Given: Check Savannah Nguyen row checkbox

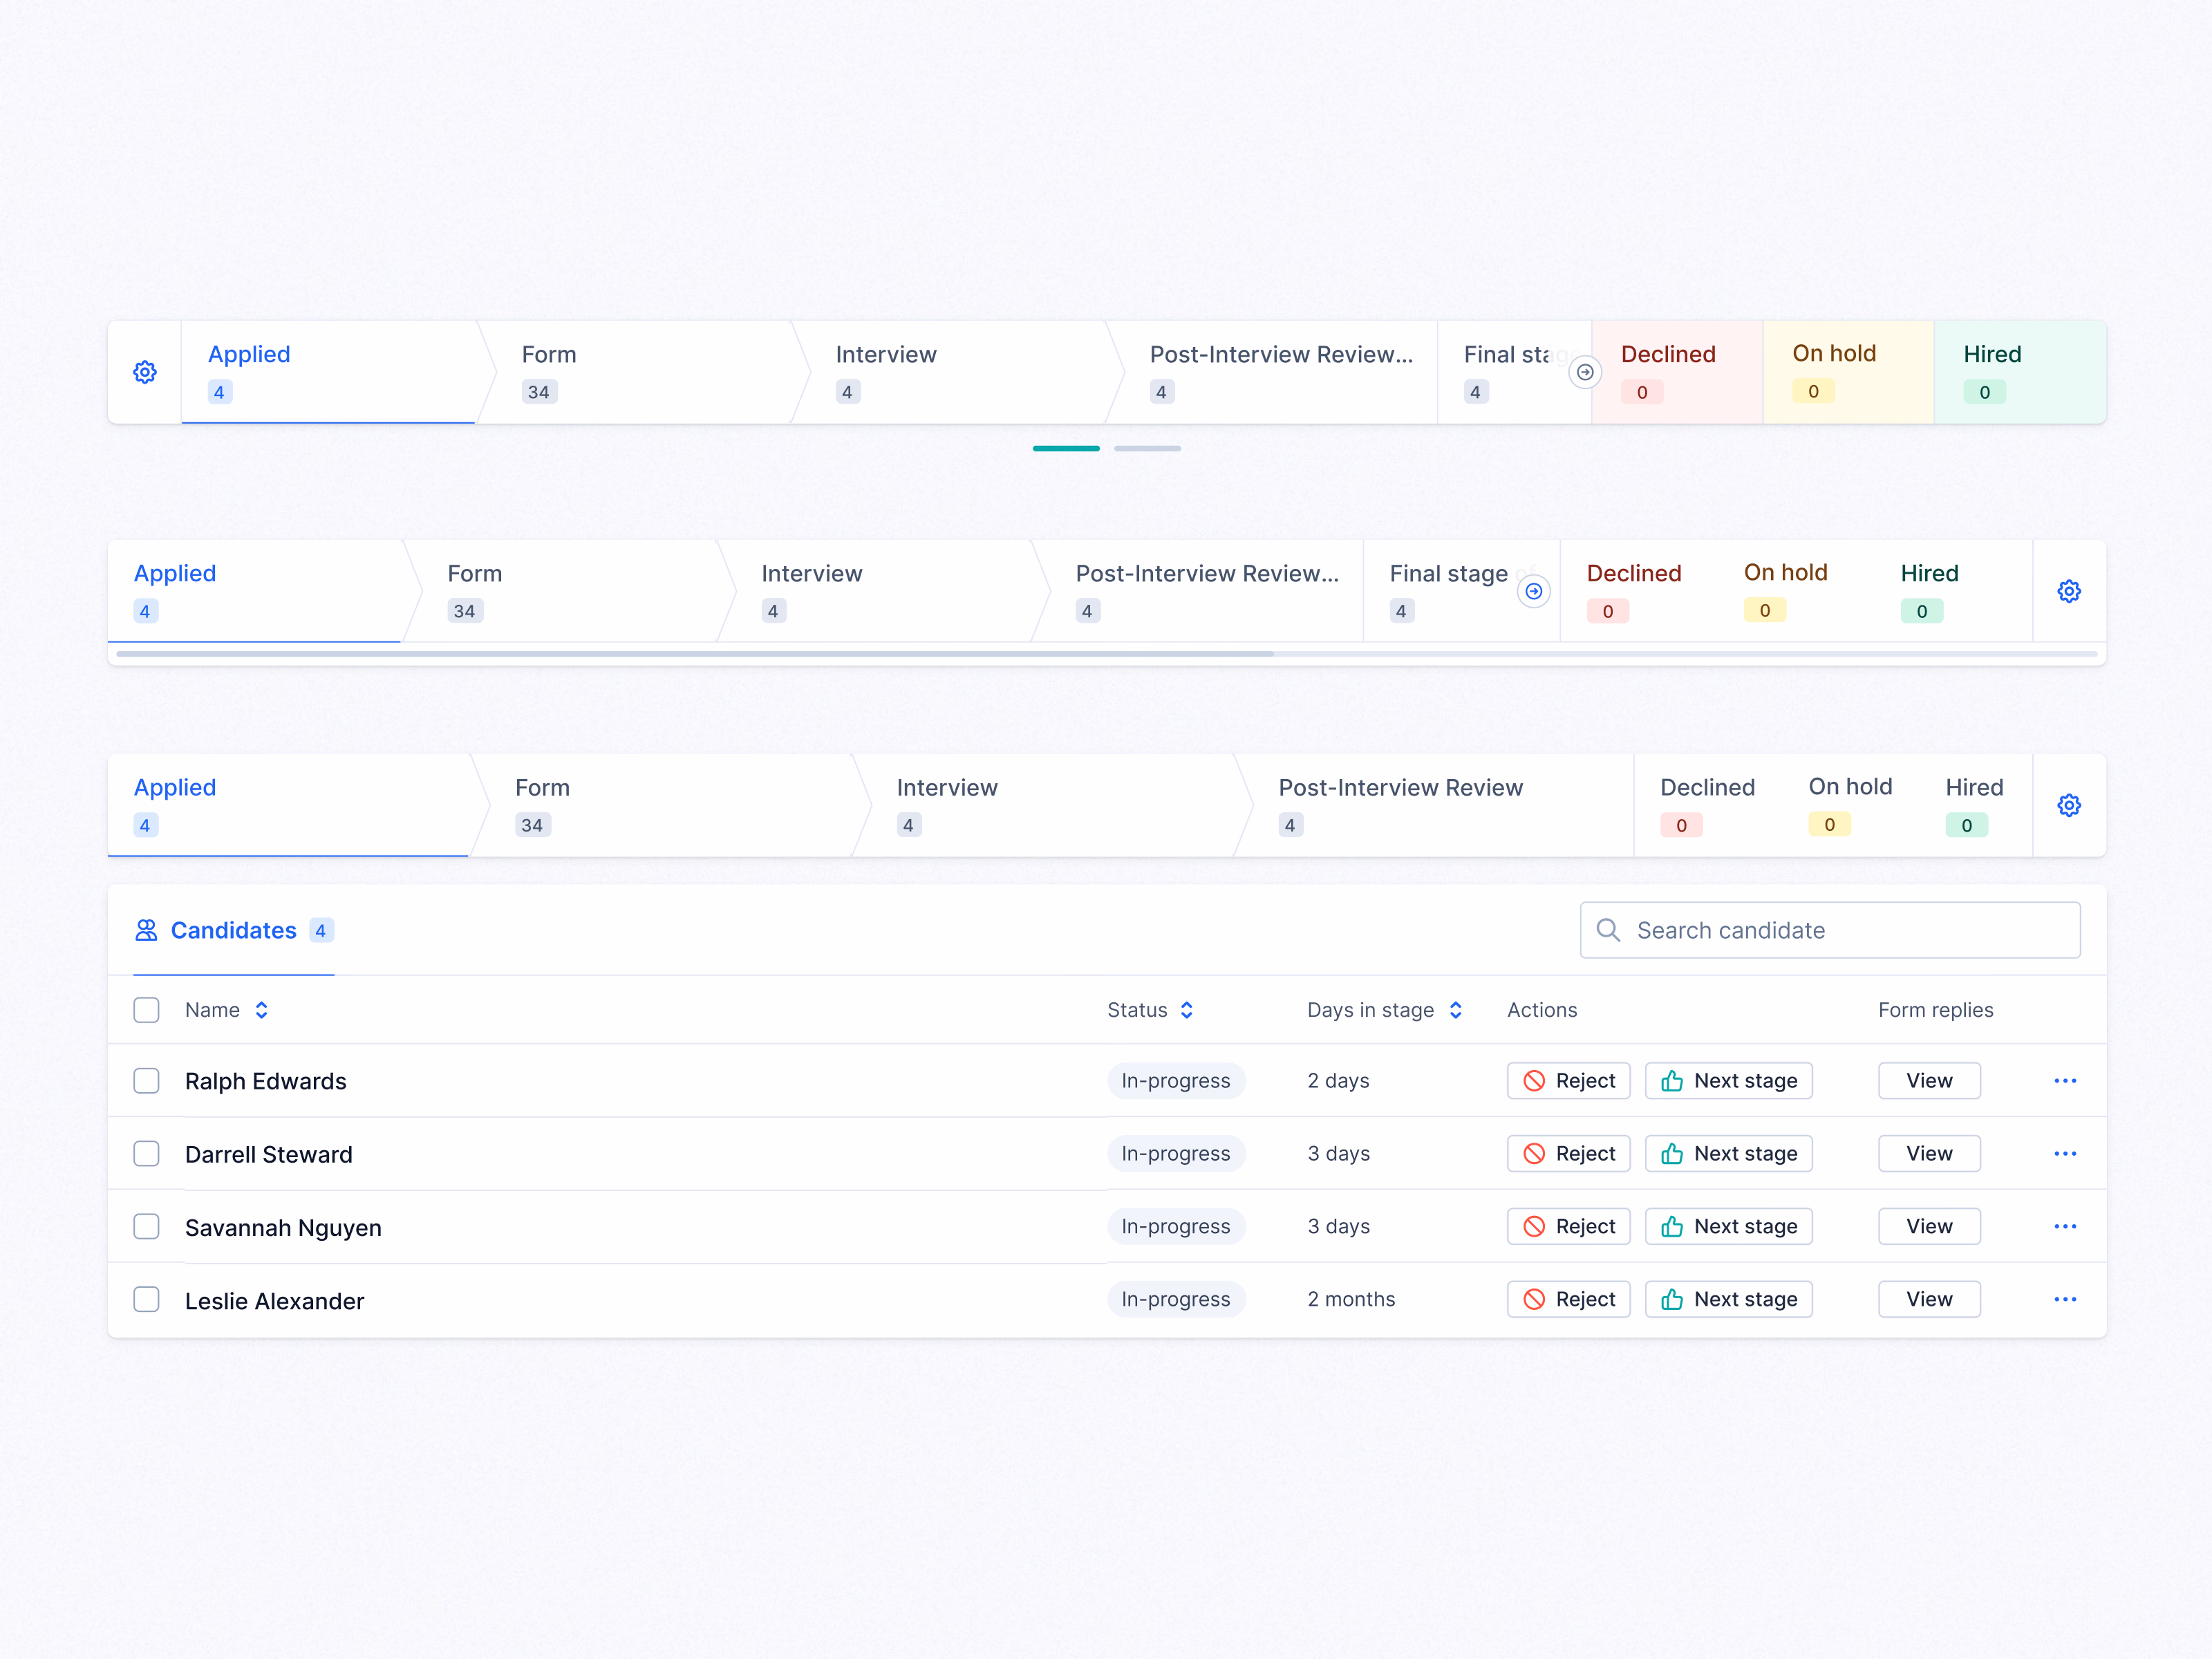Looking at the screenshot, I should click(x=146, y=1227).
